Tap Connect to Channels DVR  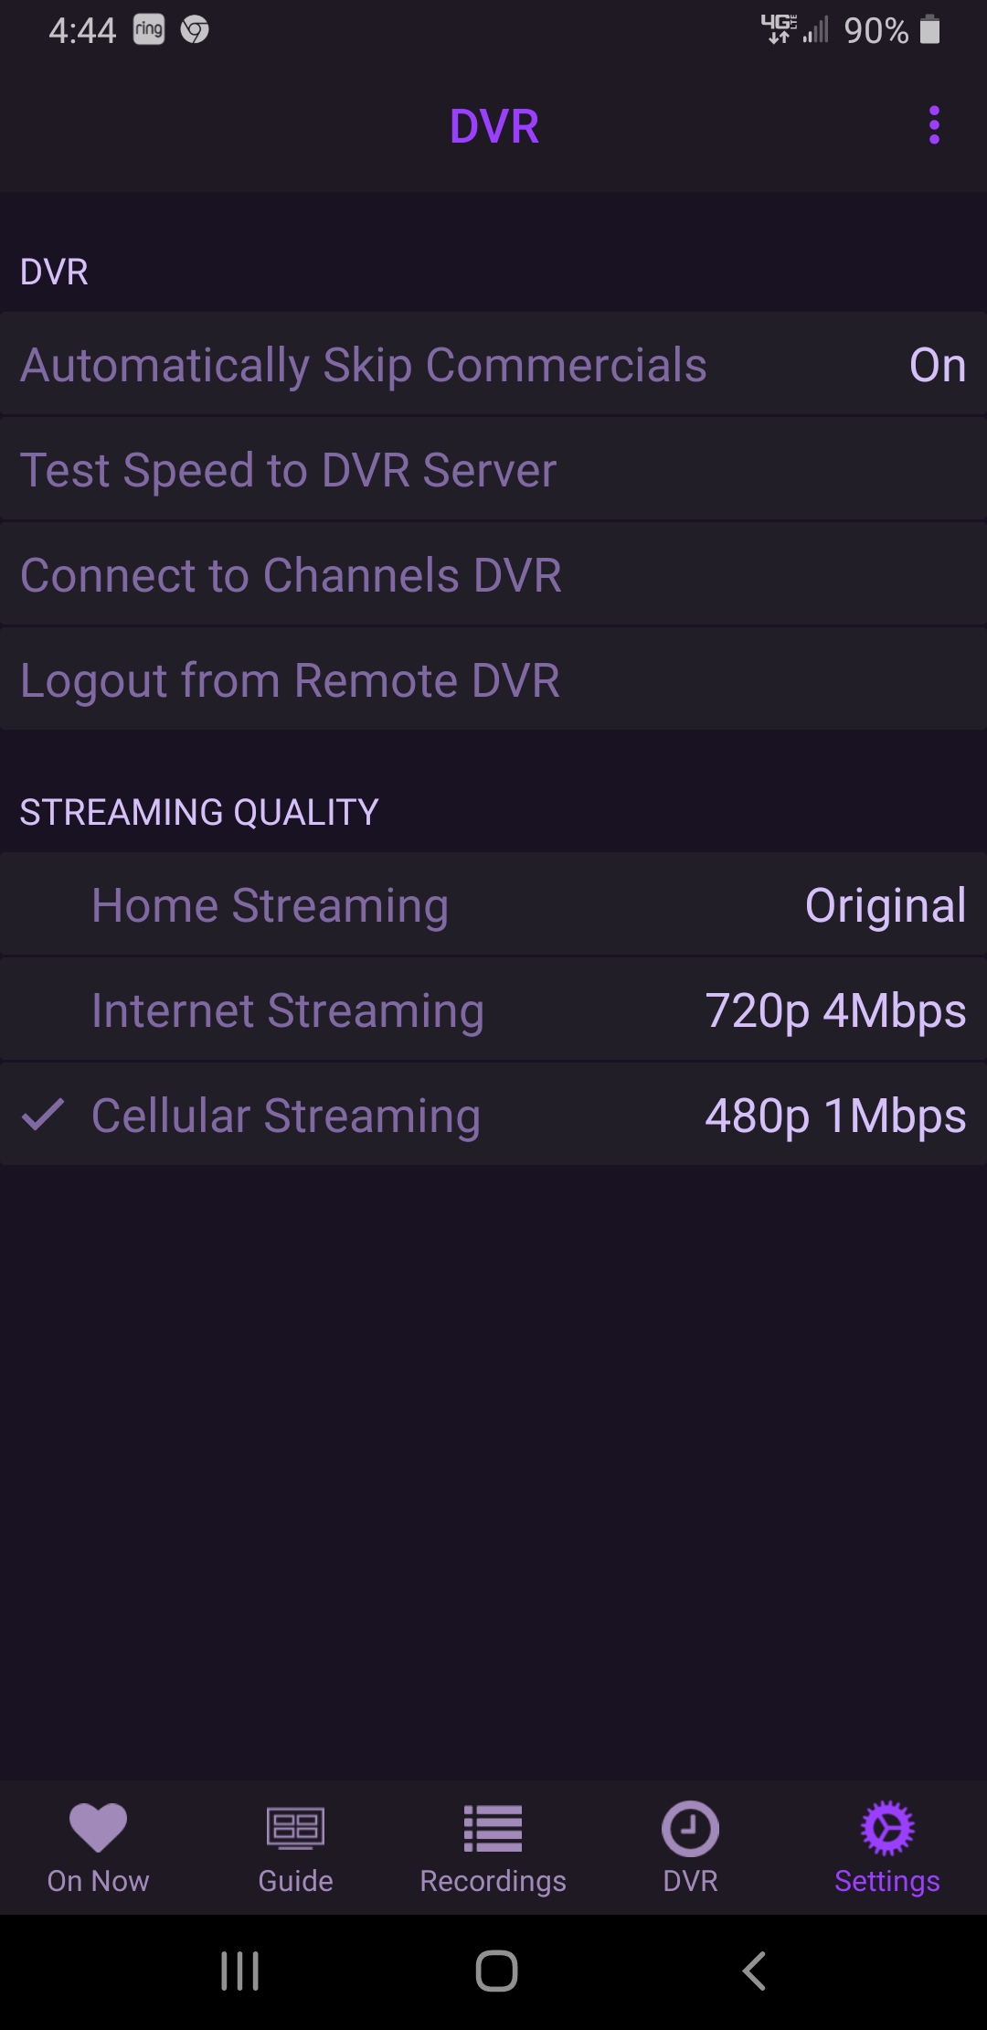pos(291,575)
